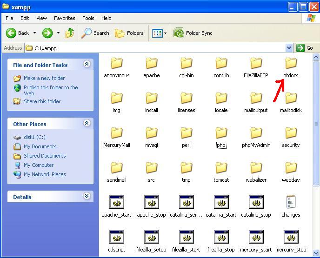Click Publish this folder to the Web

[51, 90]
